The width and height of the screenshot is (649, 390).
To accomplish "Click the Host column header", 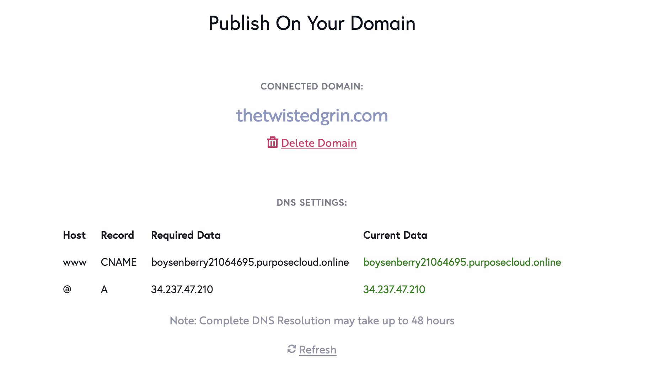I will [74, 235].
